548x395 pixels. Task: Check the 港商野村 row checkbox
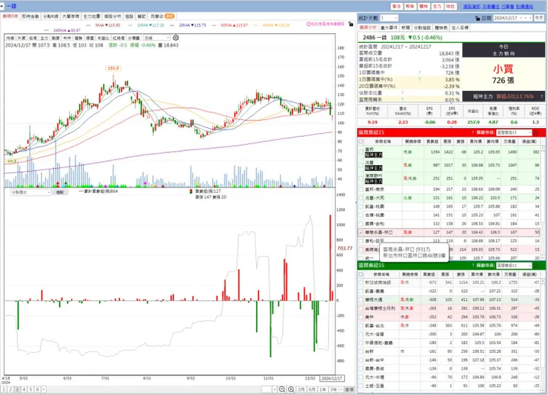[361, 178]
